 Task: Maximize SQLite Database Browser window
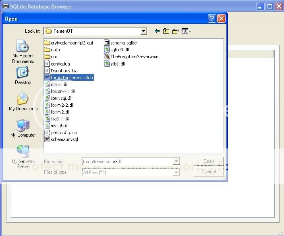point(269,7)
